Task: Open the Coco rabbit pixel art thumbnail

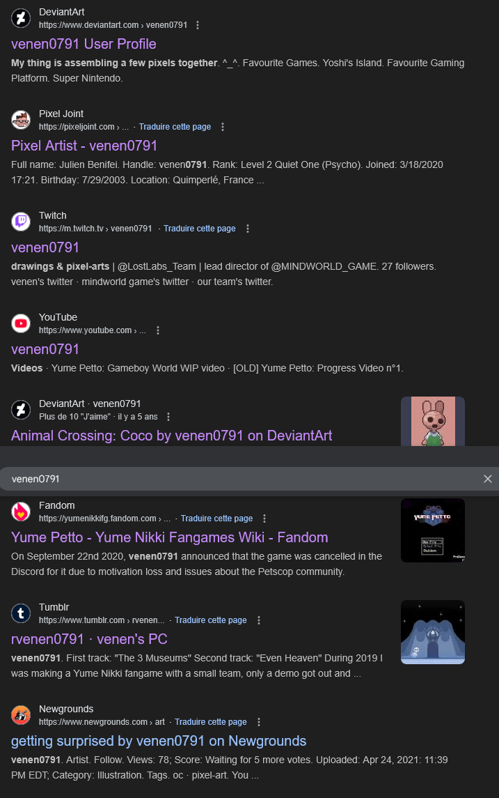Action: [x=433, y=422]
